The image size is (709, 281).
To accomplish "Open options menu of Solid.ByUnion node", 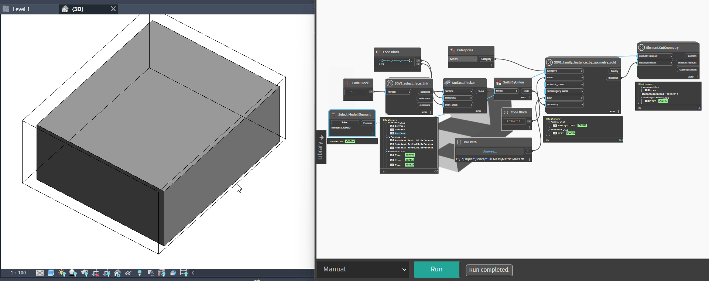I will 530,97.
